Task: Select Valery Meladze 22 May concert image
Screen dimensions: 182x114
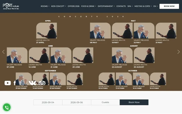Action: pos(144,31)
